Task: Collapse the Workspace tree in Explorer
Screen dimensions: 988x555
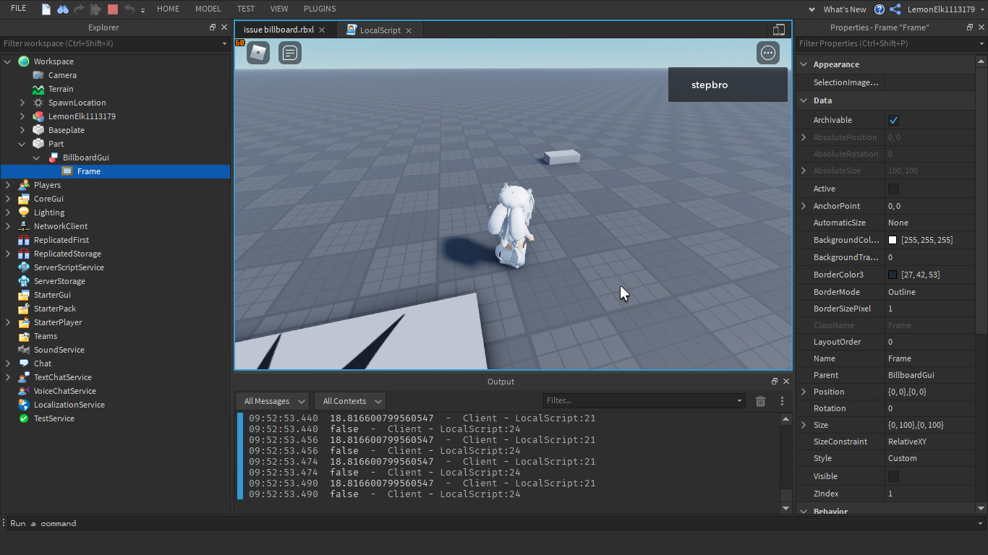Action: click(7, 61)
